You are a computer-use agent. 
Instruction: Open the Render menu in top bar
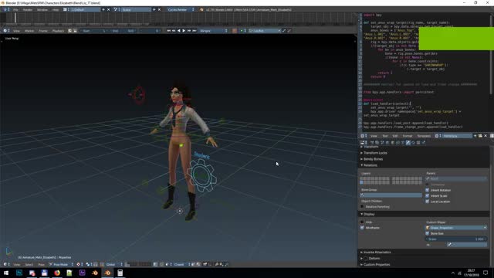[28, 10]
